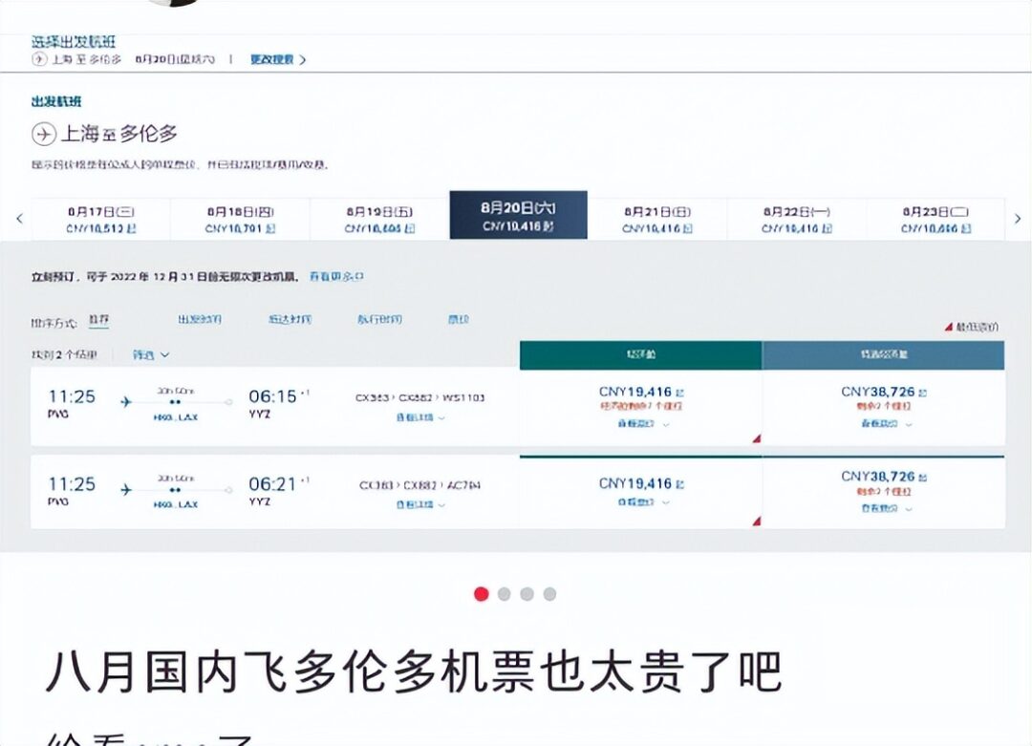Image resolution: width=1032 pixels, height=746 pixels.
Task: Select the fourth carousel dot
Action: click(549, 594)
